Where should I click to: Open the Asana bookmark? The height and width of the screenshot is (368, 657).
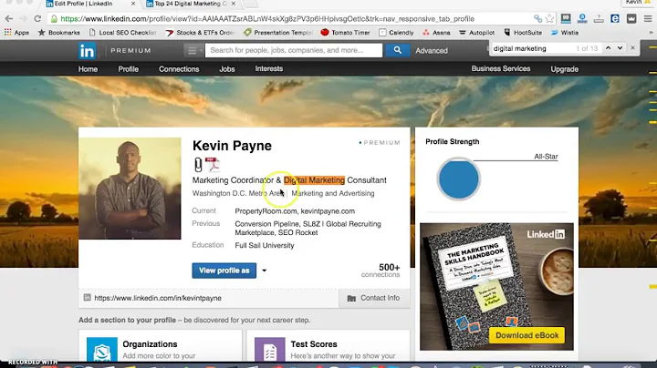point(436,32)
